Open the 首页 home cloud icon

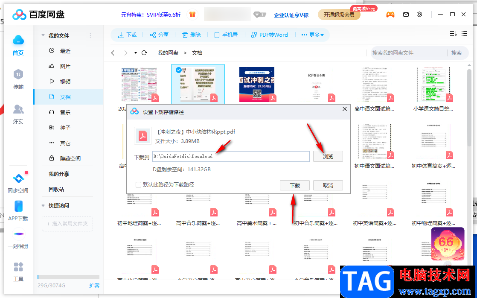18,40
